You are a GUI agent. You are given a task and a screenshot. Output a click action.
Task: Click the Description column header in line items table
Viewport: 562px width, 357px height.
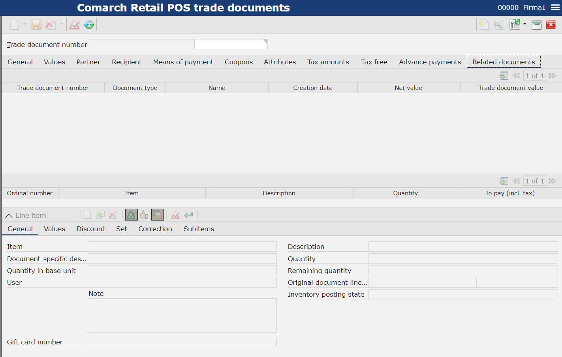click(279, 193)
